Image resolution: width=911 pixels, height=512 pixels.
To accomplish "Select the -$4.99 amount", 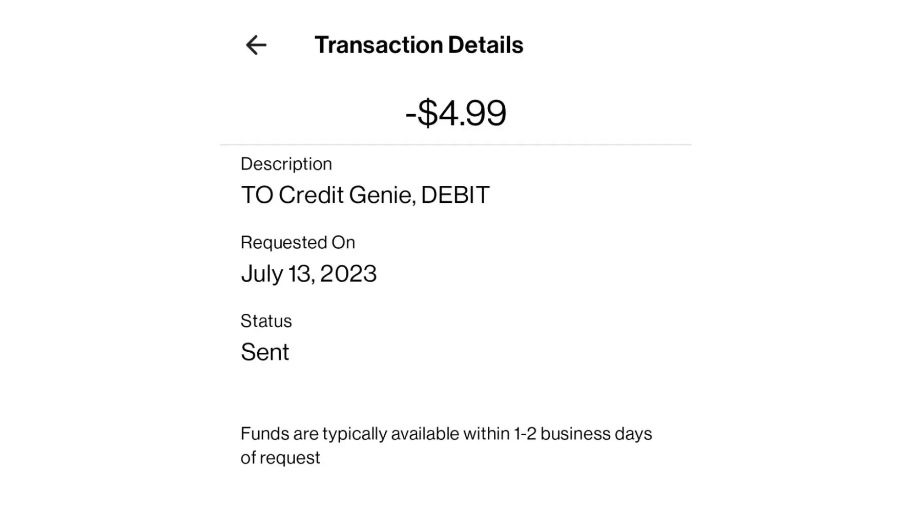I will coord(455,113).
